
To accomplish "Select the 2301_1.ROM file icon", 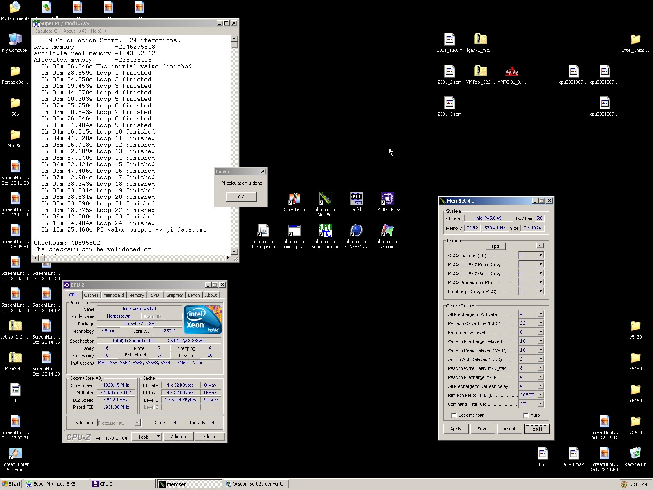I will click(x=449, y=43).
